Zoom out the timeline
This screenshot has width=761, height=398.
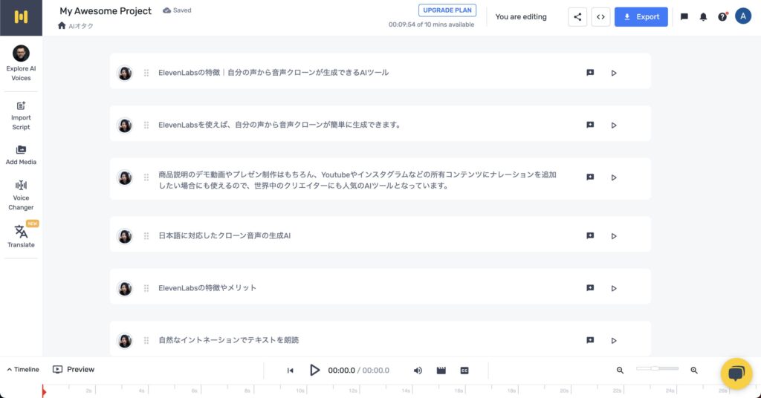tap(620, 371)
